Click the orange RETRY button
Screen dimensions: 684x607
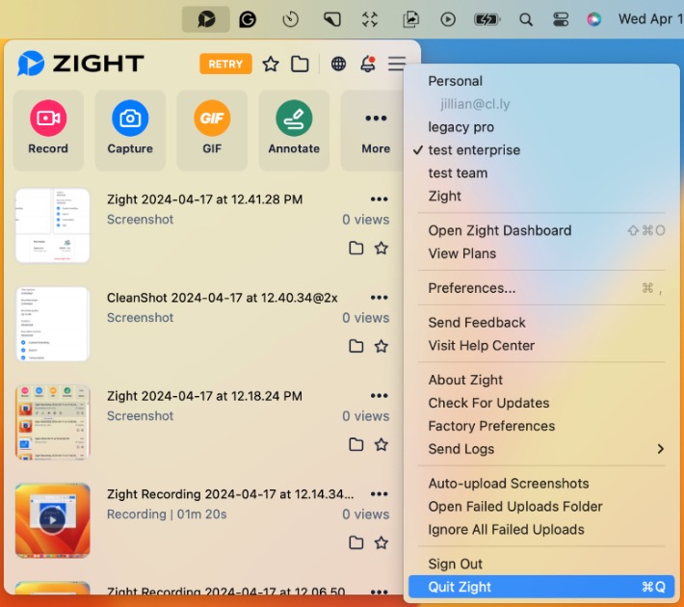coord(225,65)
